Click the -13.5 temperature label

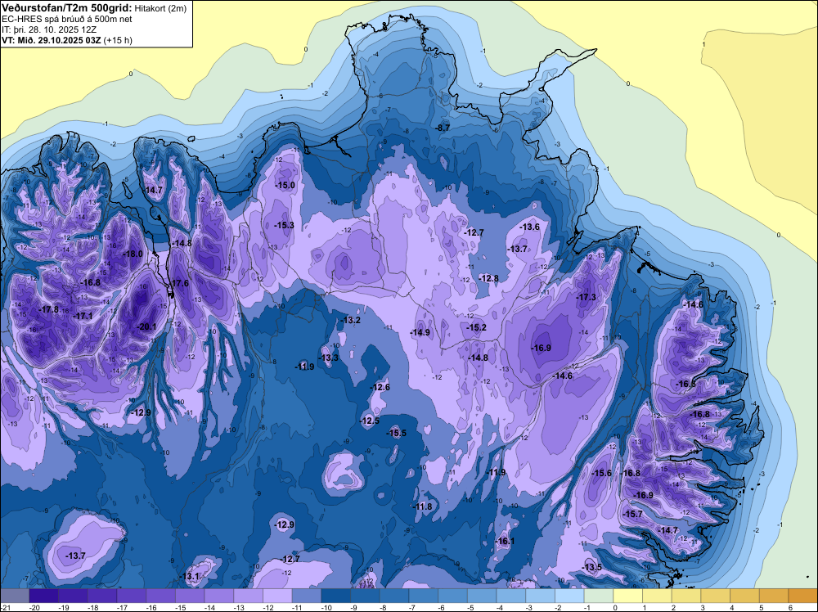tap(592, 568)
